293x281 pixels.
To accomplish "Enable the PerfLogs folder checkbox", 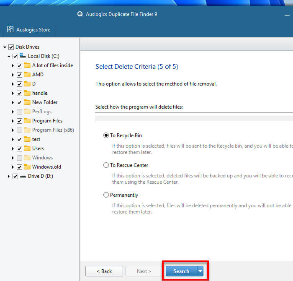I will coord(19,112).
